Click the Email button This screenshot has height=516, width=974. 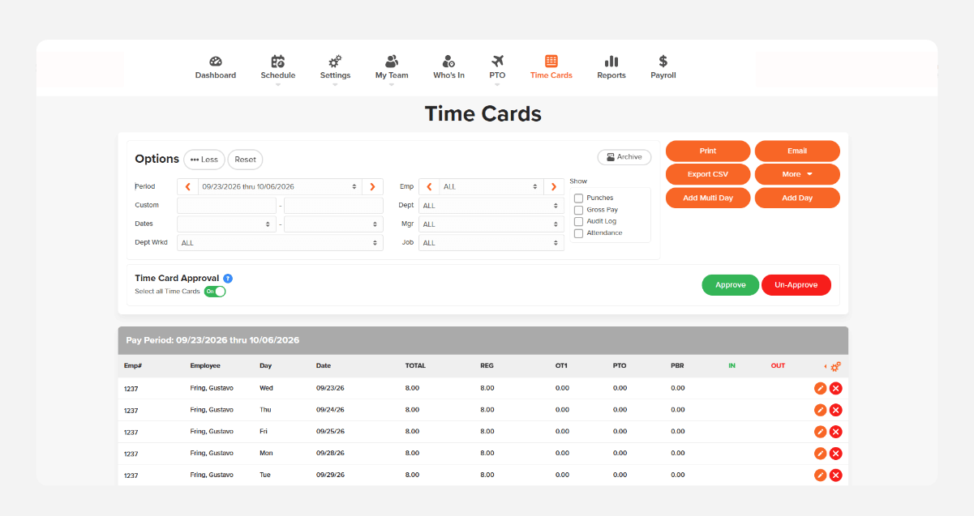tap(797, 151)
